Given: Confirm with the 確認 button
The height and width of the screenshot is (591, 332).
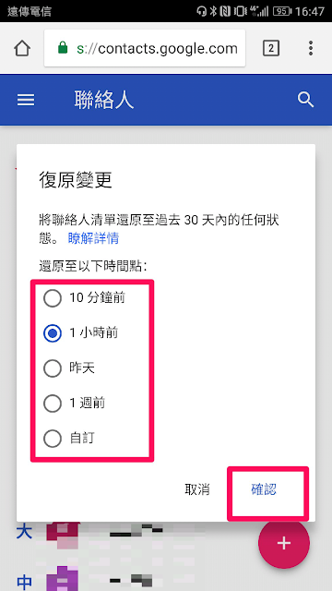Looking at the screenshot, I should (x=264, y=489).
